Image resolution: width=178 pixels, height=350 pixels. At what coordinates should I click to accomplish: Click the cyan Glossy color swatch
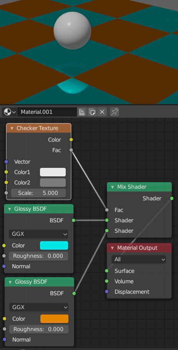54,245
